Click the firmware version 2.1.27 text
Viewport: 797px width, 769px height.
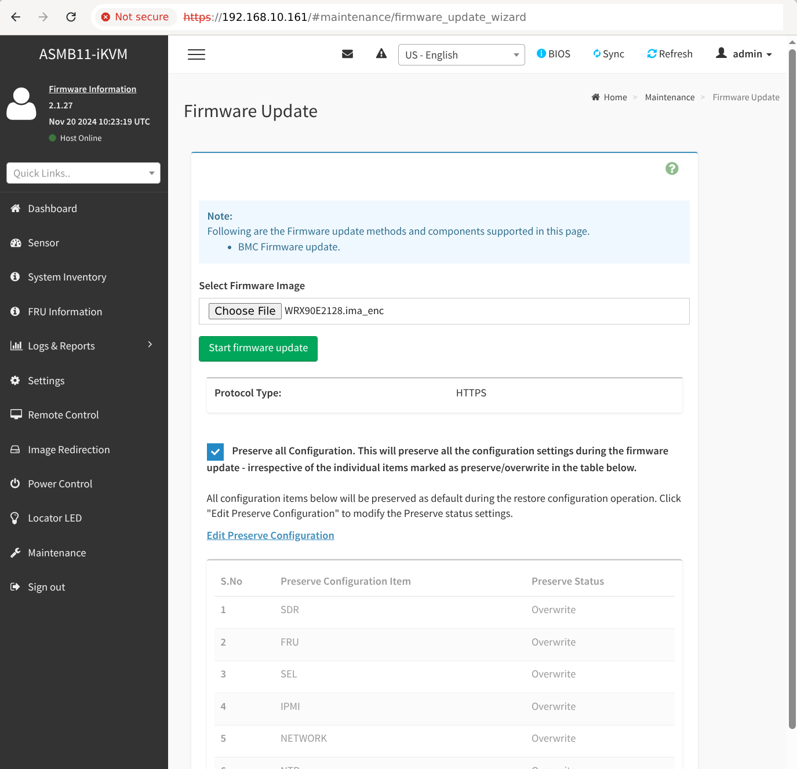(61, 105)
